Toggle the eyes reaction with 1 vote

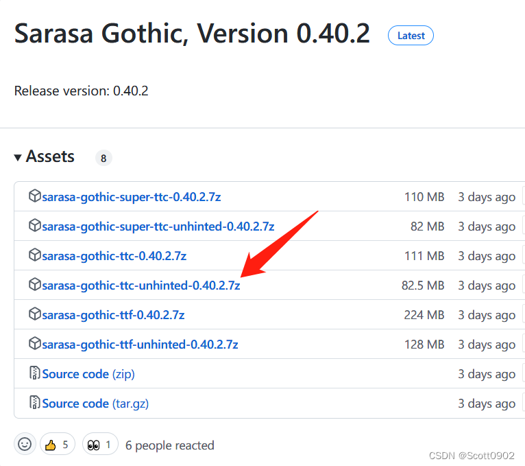[100, 444]
